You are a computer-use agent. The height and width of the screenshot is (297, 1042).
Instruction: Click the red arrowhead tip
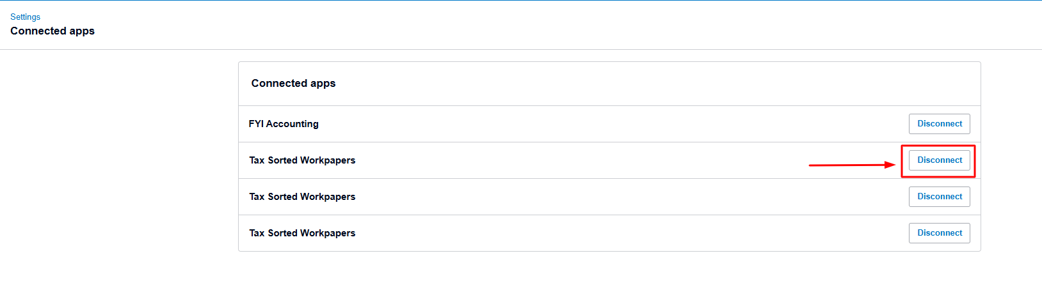[892, 165]
